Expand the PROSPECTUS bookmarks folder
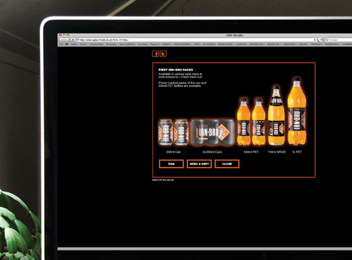Image resolution: width=352 pixels, height=260 pixels. tap(257, 44)
